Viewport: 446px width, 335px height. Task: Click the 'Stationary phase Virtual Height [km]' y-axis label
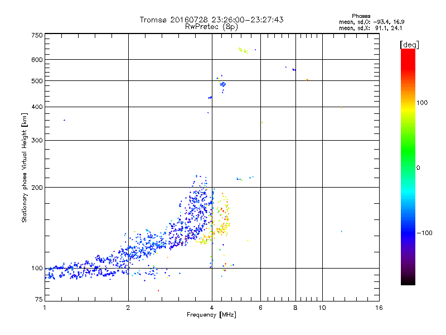point(25,167)
